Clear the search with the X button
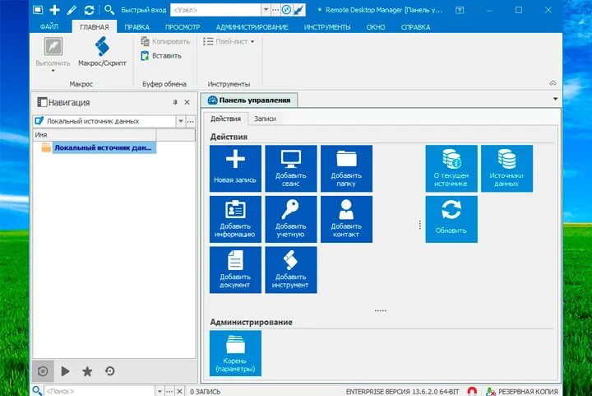 180,391
